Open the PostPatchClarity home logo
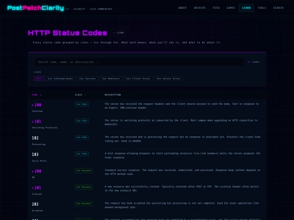Viewport: 294px width, 220px height. point(35,8)
